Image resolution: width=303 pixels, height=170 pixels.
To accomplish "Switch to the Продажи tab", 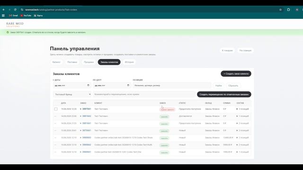I will pyautogui.click(x=89, y=62).
